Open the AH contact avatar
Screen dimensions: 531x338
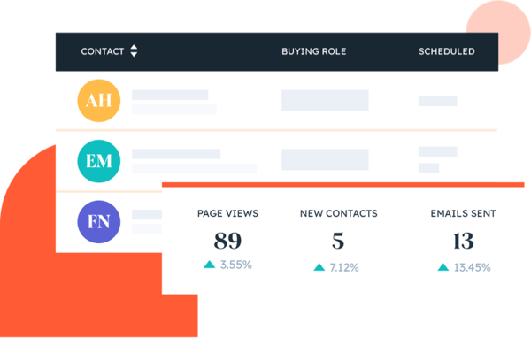pos(99,101)
